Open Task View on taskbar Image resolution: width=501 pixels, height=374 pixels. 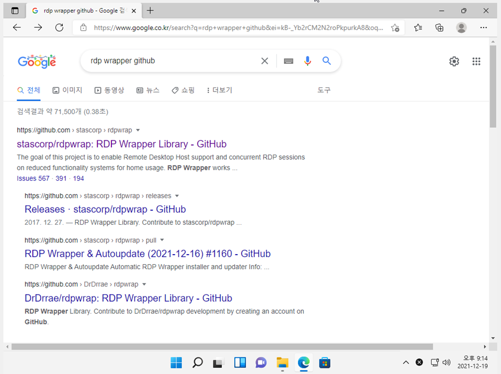coord(218,363)
